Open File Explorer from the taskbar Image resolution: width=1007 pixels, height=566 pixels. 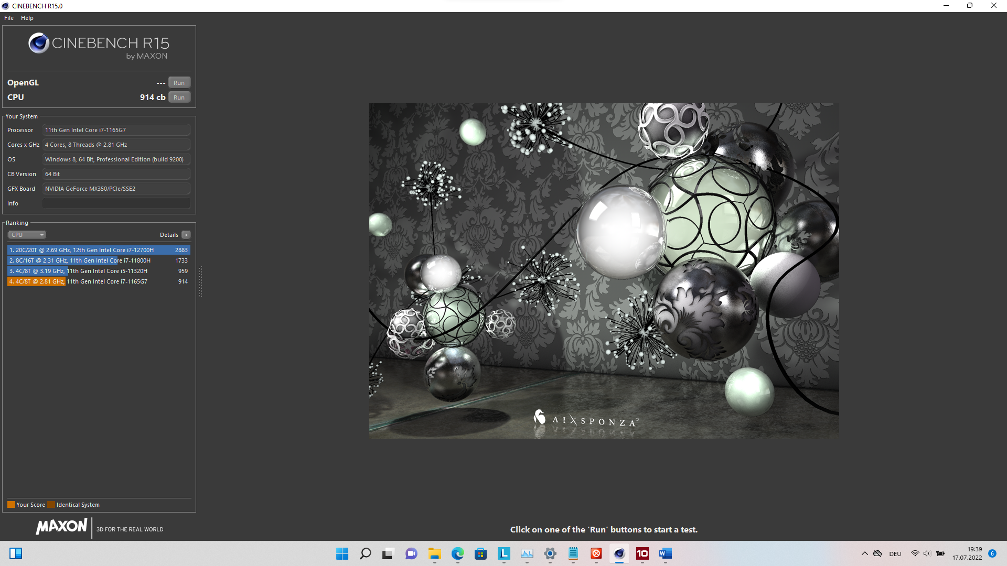435,553
